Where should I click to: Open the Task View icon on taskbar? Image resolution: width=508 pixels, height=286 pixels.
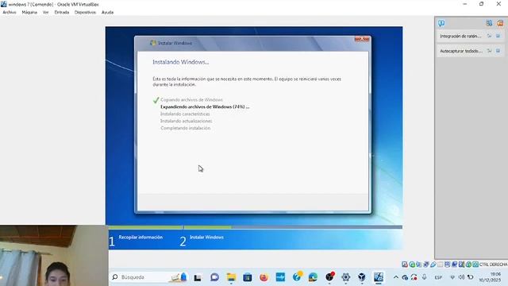point(198,277)
